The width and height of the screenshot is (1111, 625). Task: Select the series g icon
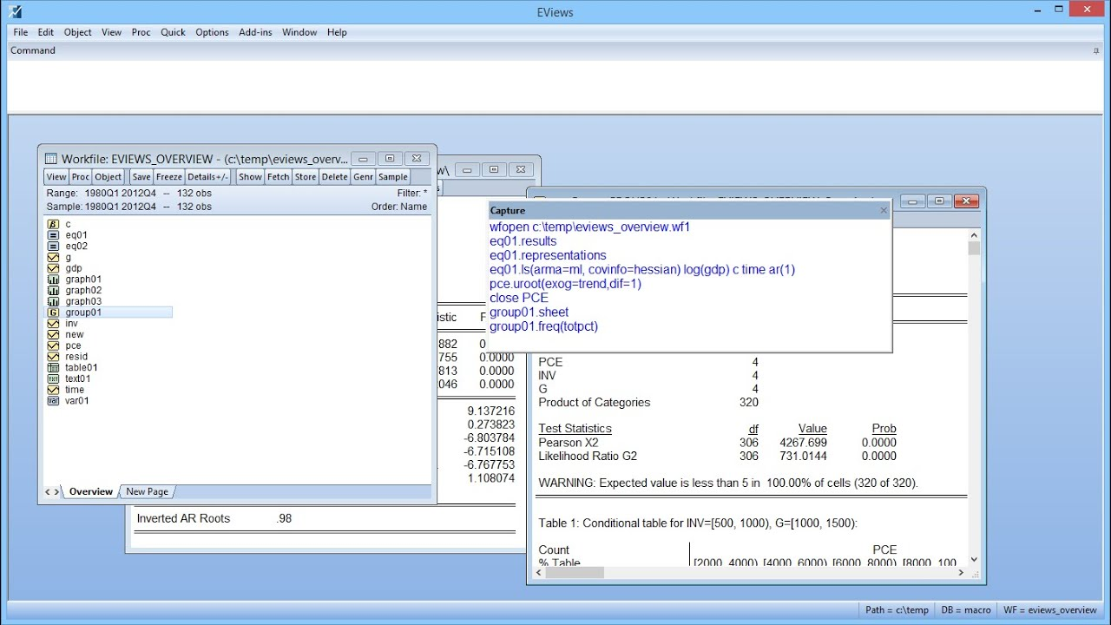(53, 258)
